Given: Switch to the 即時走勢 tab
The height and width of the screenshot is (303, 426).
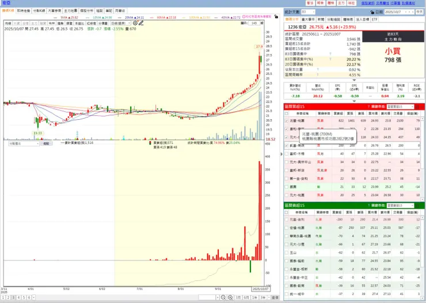Looking at the screenshot, I should click(24, 10).
